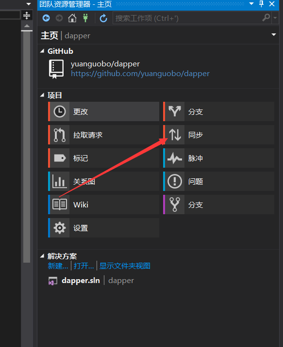The height and width of the screenshot is (347, 283).
Task: Click the green plug Manage Connections icon
Action: tap(85, 18)
